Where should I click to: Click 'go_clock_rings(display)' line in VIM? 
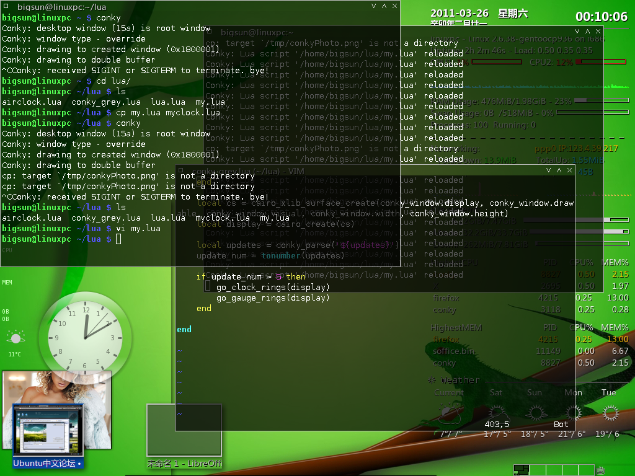point(273,288)
